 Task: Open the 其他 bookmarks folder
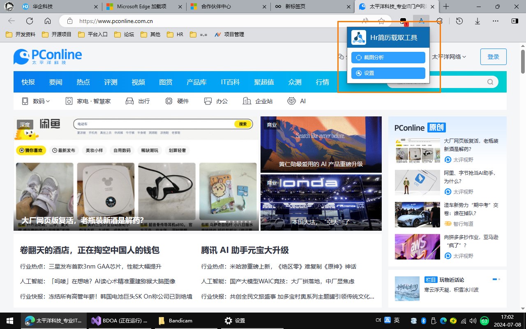point(150,35)
